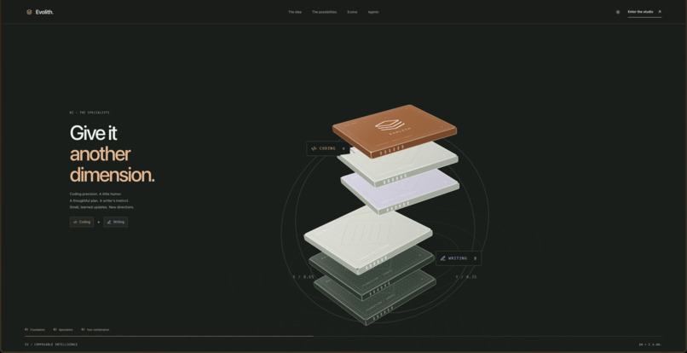The image size is (687, 353).
Task: Click the Evolith logo icon in the header
Action: (x=29, y=12)
